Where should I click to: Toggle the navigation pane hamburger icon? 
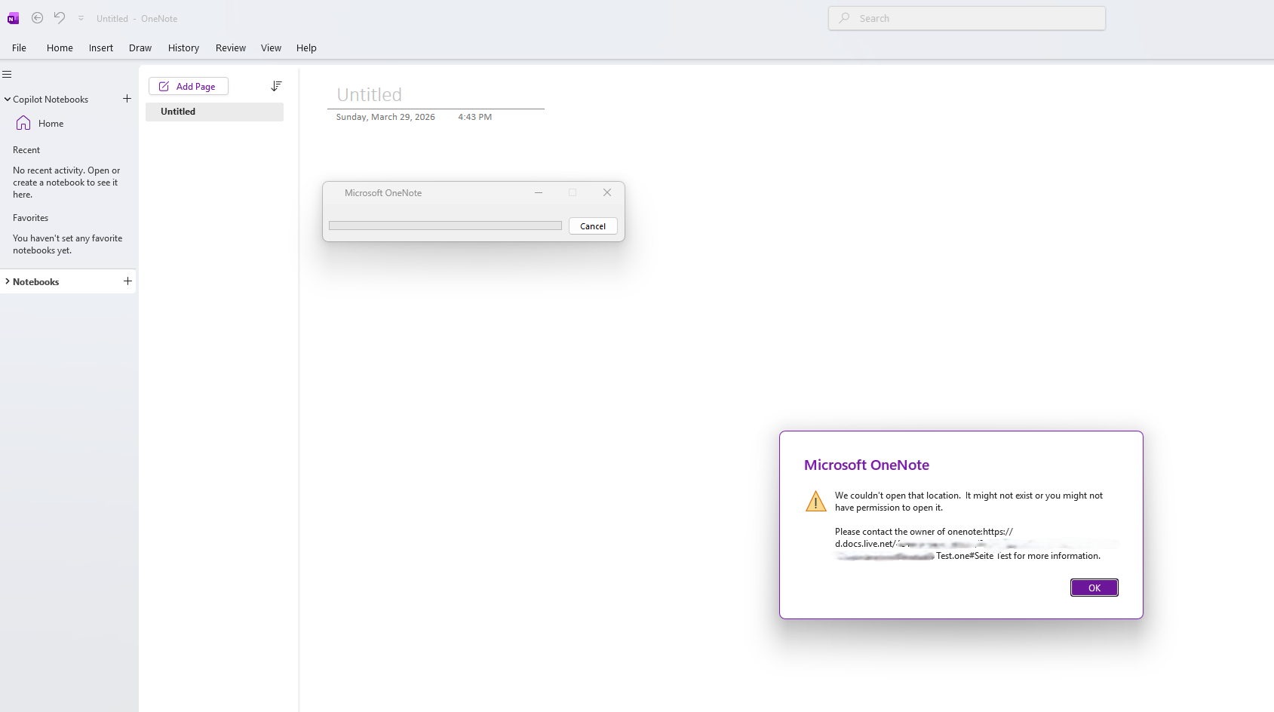[7, 74]
